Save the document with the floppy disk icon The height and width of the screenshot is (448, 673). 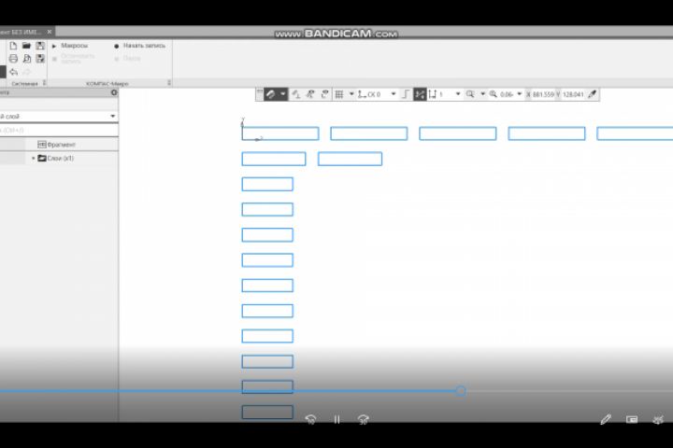pyautogui.click(x=40, y=46)
